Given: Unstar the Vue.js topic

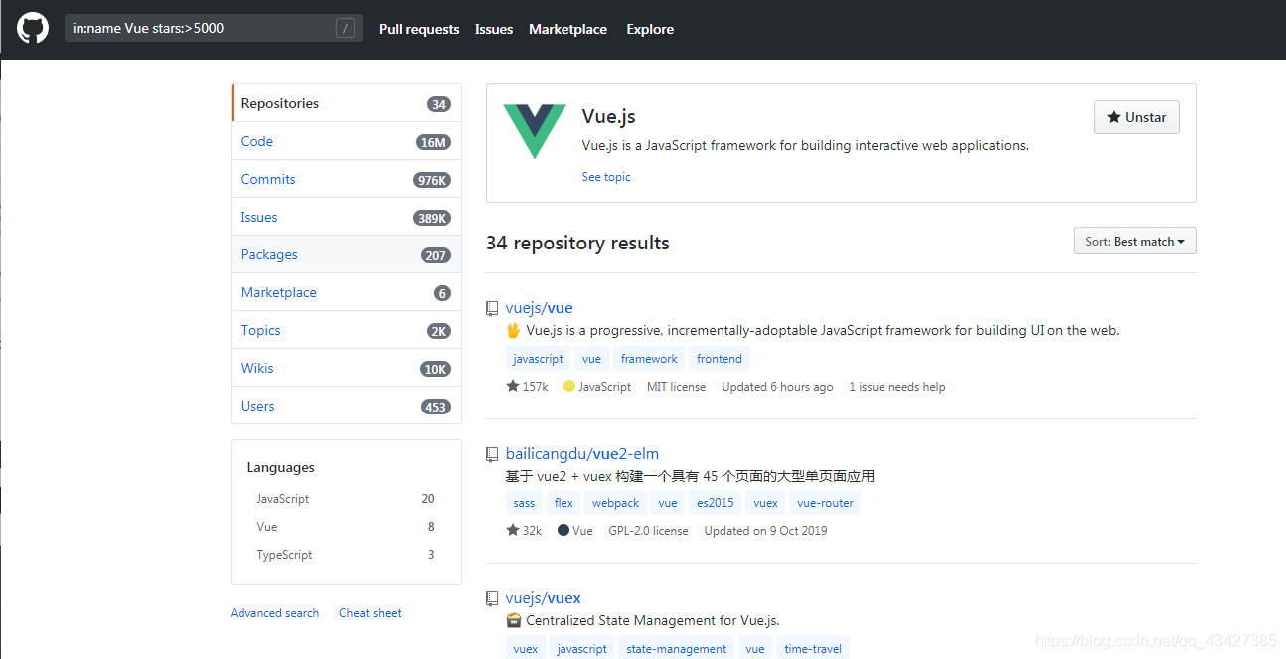Looking at the screenshot, I should [x=1137, y=117].
